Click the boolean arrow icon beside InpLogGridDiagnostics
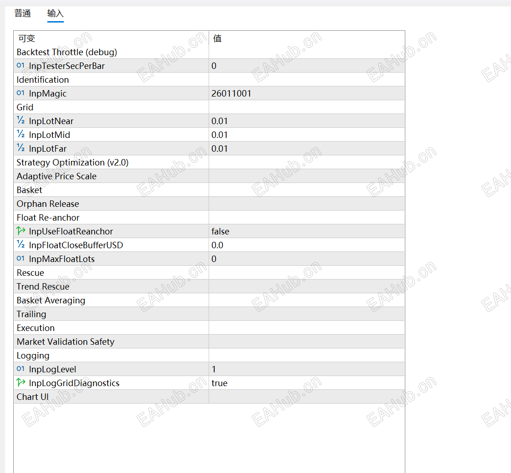The height and width of the screenshot is (473, 511). tap(21, 382)
